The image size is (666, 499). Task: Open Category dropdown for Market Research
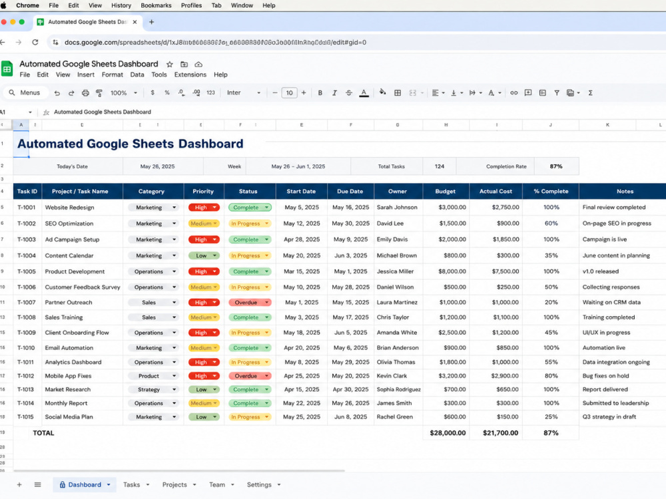pos(174,389)
